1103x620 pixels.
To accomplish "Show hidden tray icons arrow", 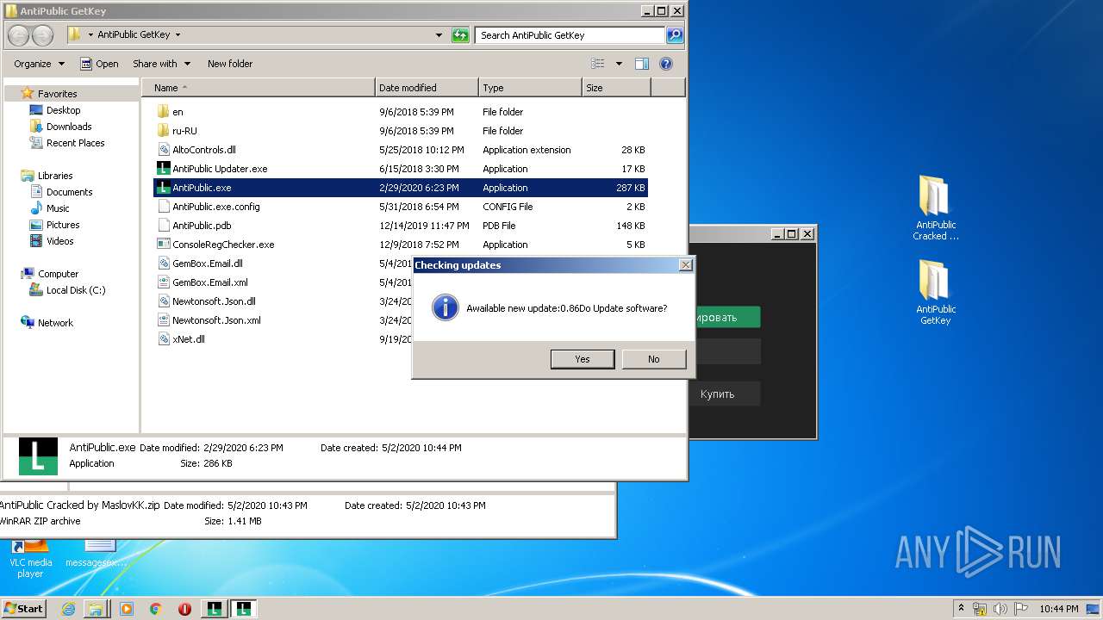I will pyautogui.click(x=962, y=609).
